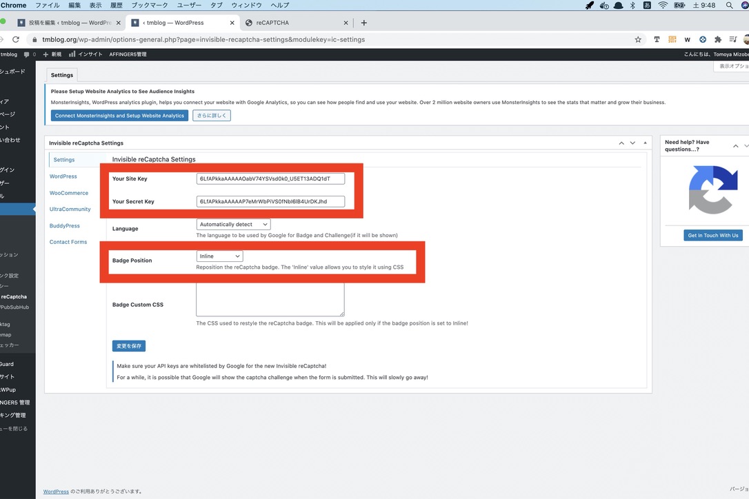Click the Badge Custom CSS textarea
This screenshot has width=749, height=499.
coord(270,299)
